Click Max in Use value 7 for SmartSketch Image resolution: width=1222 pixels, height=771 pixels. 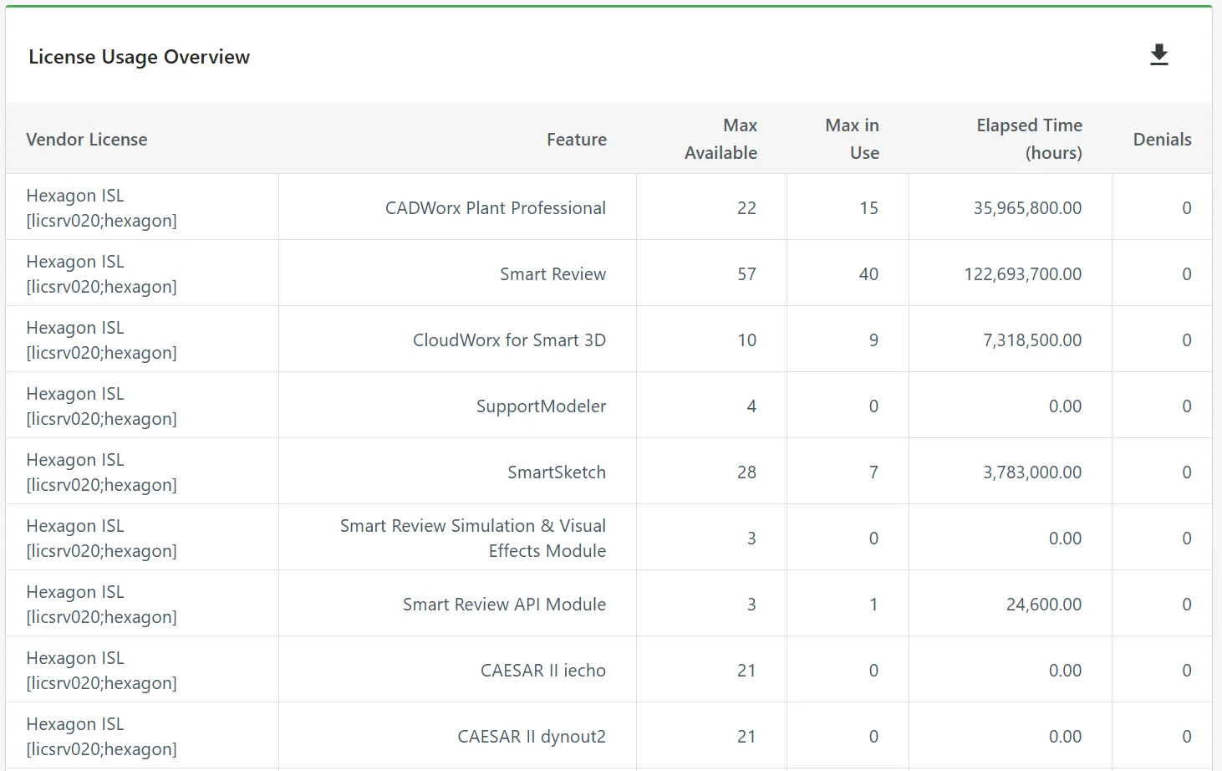pyautogui.click(x=873, y=472)
